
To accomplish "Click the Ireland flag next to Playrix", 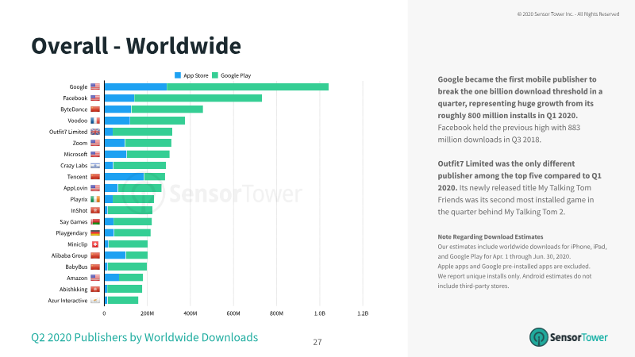I will click(95, 199).
